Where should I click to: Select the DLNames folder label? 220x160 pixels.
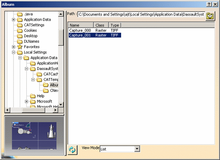coord(32,41)
